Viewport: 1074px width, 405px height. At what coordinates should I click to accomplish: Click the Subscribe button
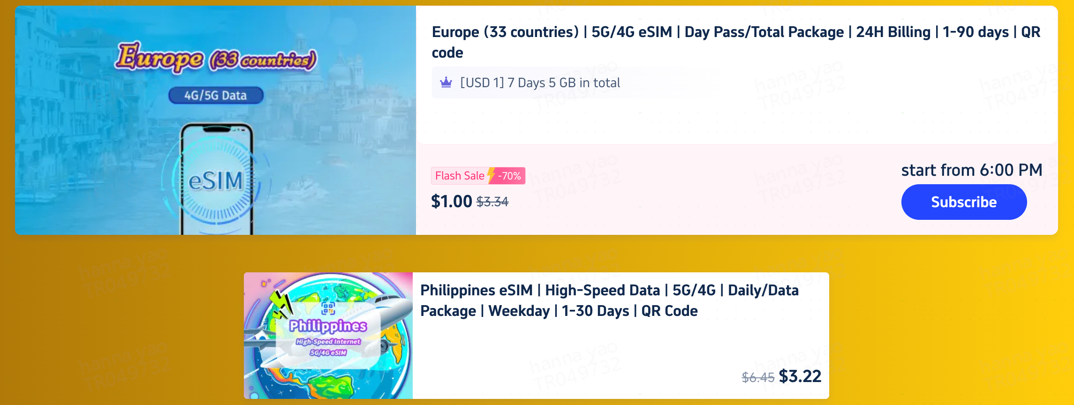pyautogui.click(x=964, y=202)
